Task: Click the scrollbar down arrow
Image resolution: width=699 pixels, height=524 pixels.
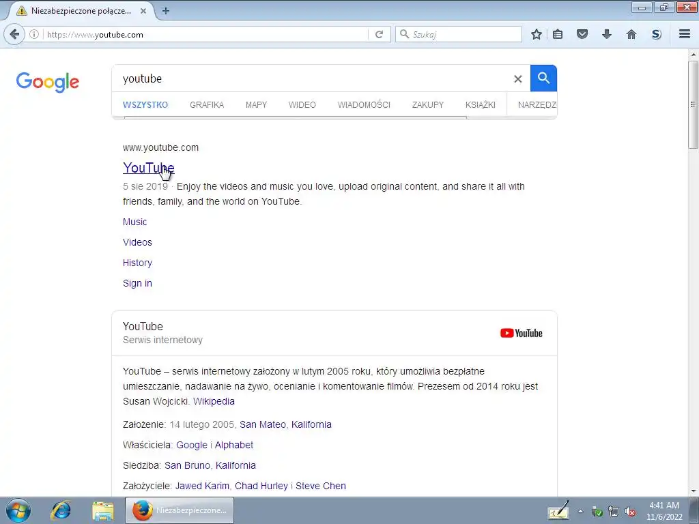Action: click(x=693, y=491)
